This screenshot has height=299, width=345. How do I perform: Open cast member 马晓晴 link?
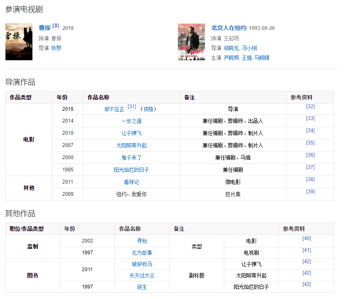[262, 58]
